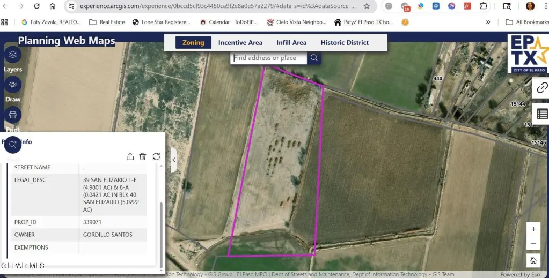Click the red extension icon in the toolbar
Screen dimensions: 549x278
pyautogui.click(x=467, y=6)
